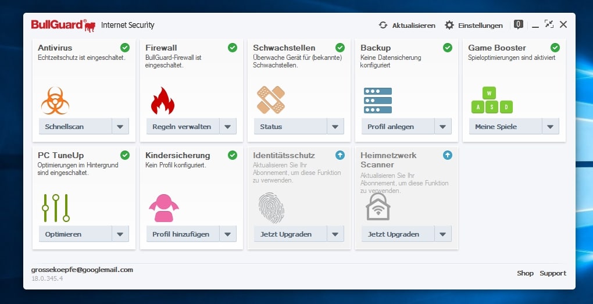Click 'Kein Profil konfiguriert.' text
This screenshot has height=304, width=593.
(176, 165)
